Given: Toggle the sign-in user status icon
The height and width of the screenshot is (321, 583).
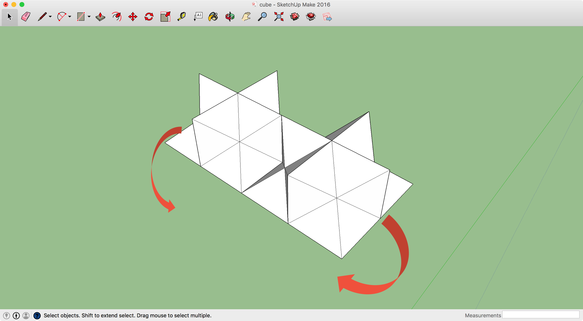Looking at the screenshot, I should tap(26, 315).
